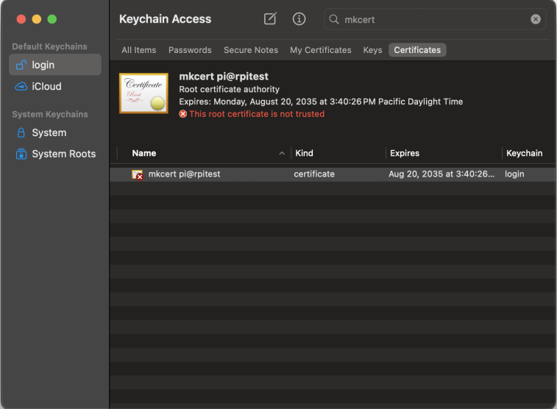Clear the mkcert search with the X button

536,19
